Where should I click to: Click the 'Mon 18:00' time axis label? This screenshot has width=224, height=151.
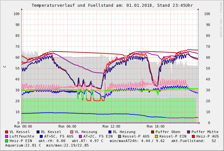tap(156, 127)
